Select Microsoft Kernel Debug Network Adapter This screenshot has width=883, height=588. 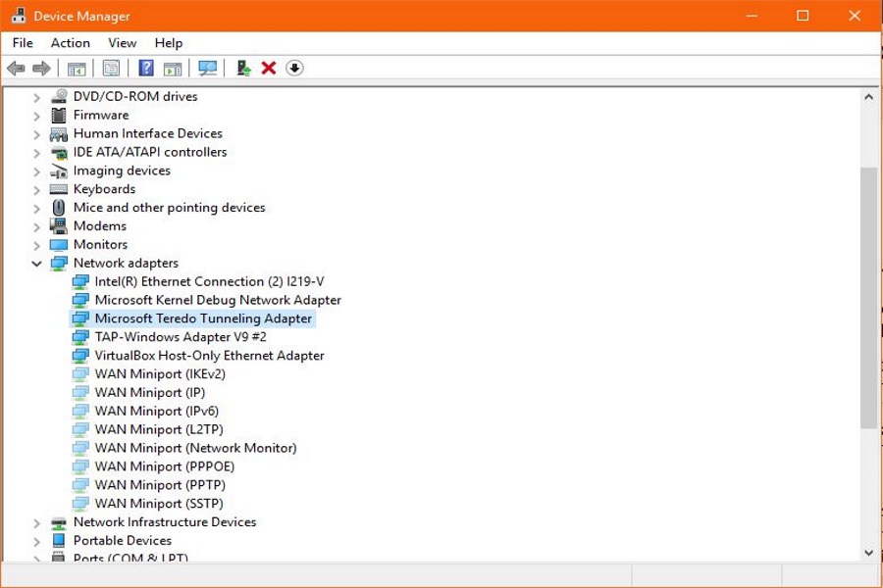point(218,300)
